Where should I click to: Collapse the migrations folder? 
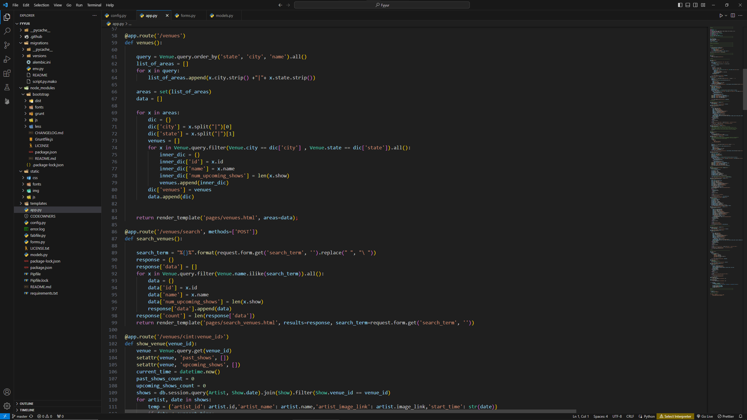[39, 43]
